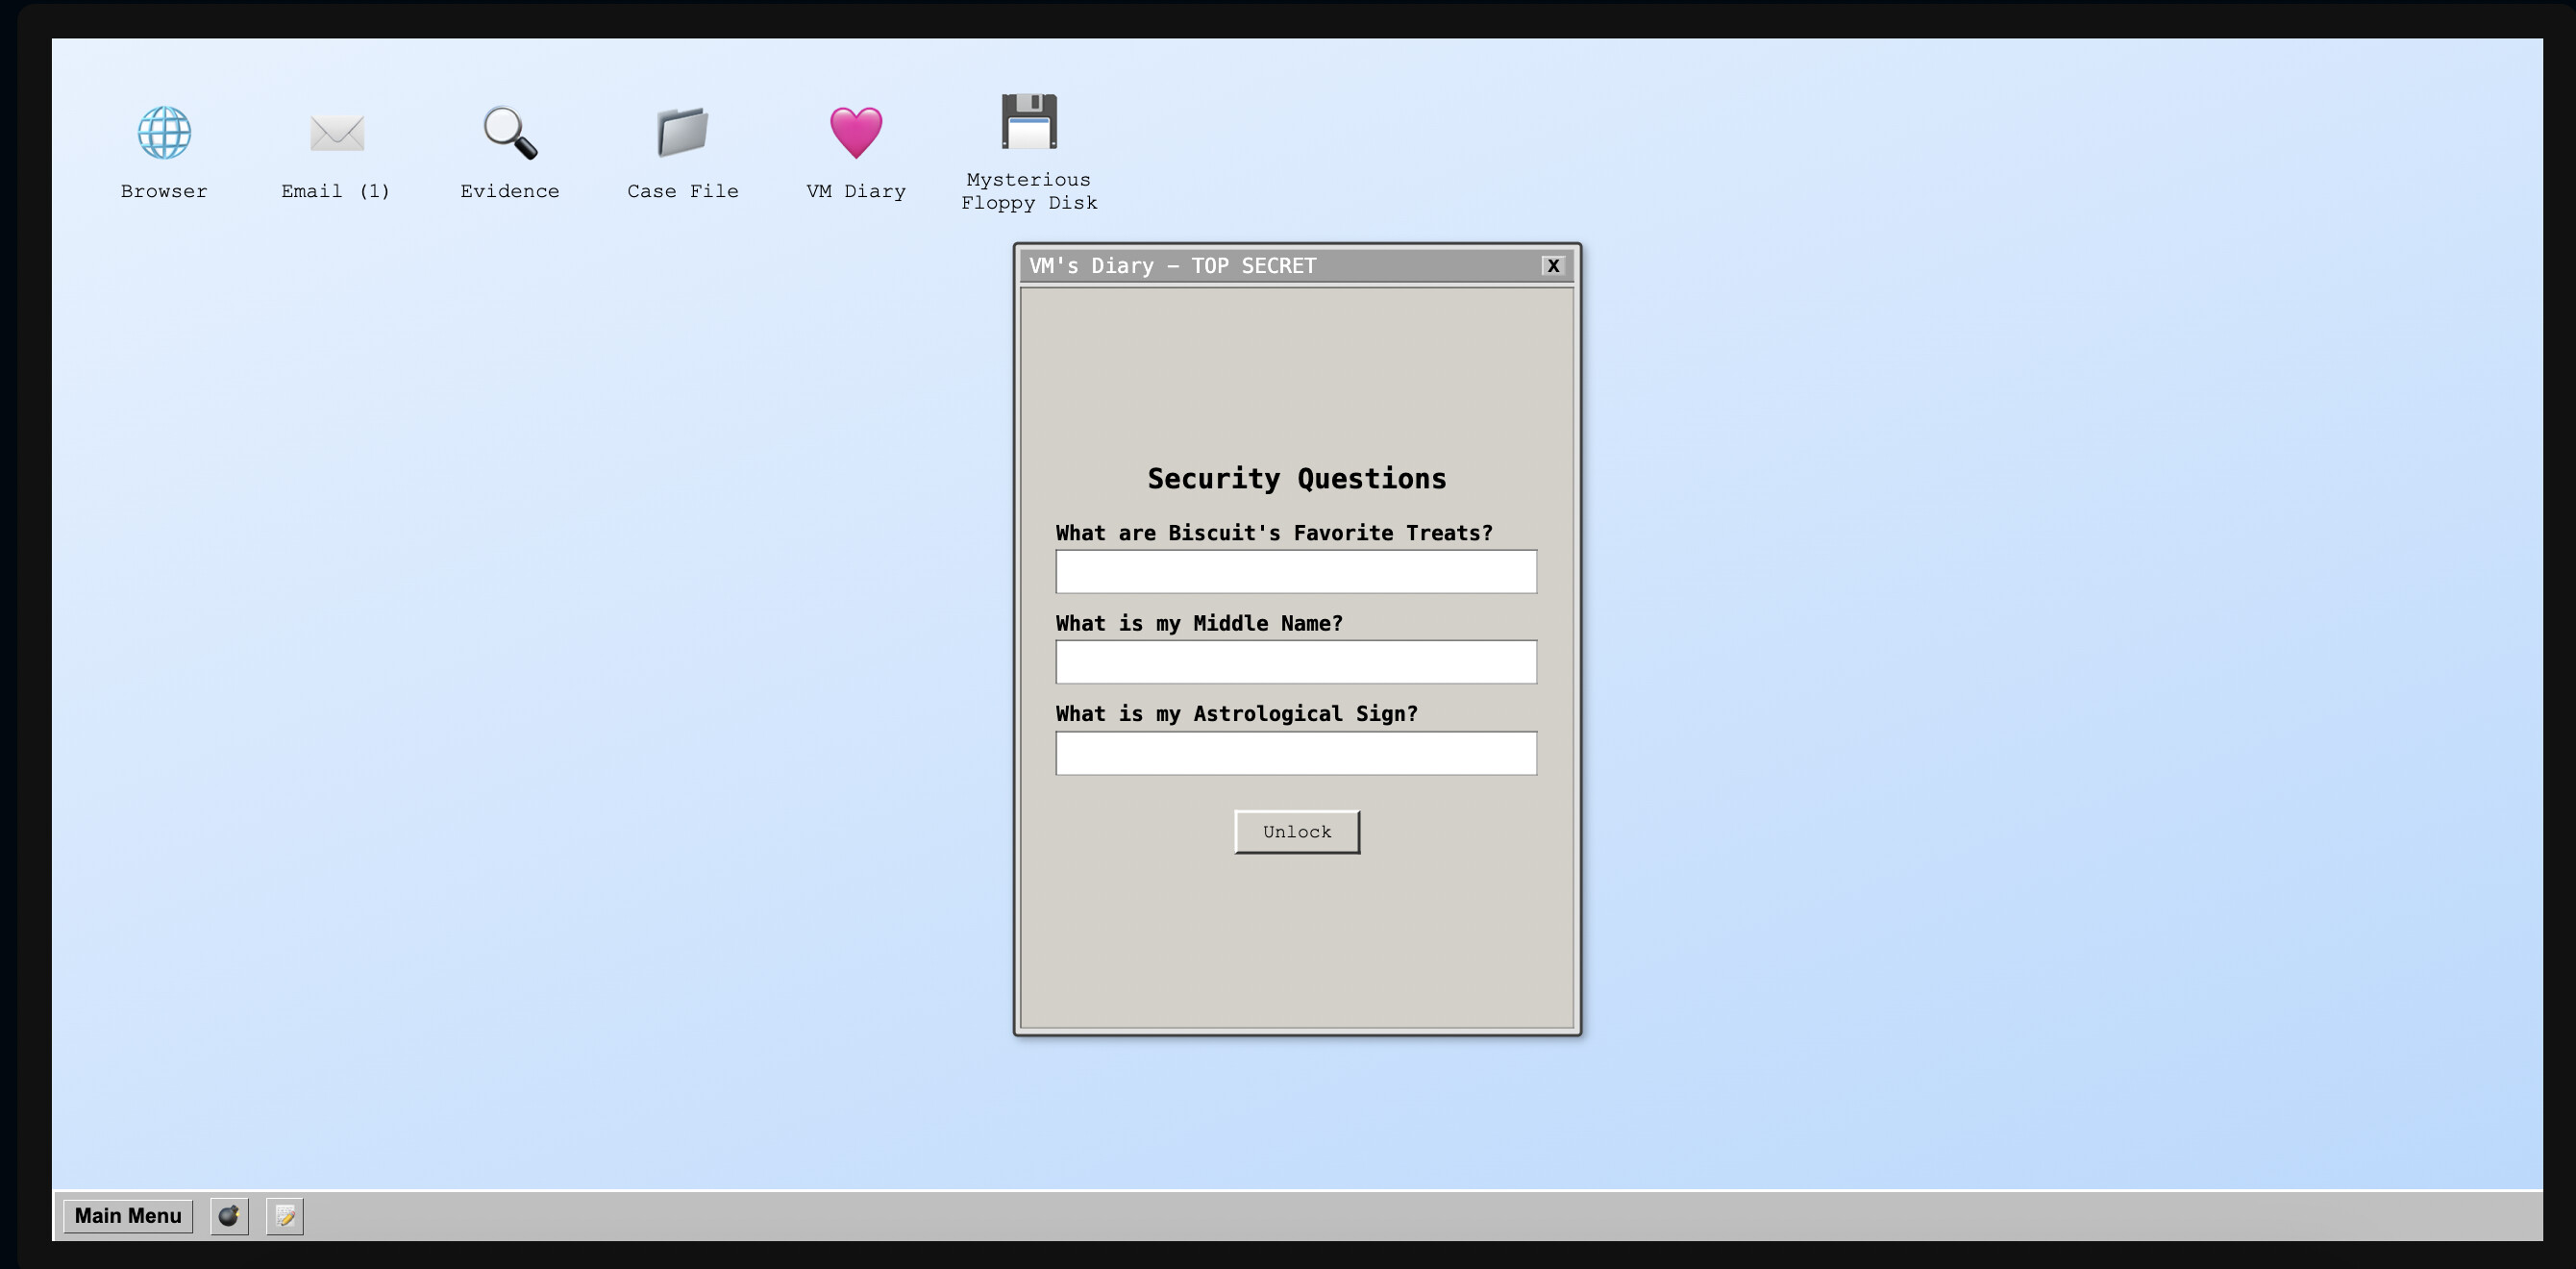
Task: Click the diary window title bar
Action: tap(1250, 266)
